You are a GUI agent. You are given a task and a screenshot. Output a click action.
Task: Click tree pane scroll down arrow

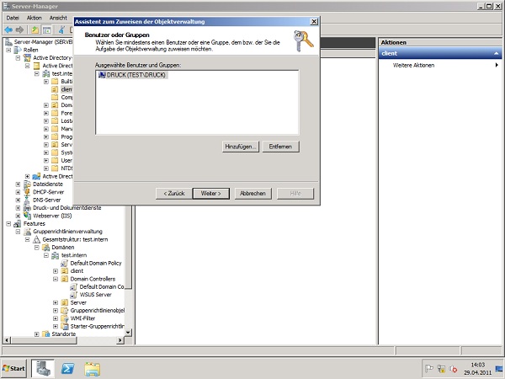128,333
